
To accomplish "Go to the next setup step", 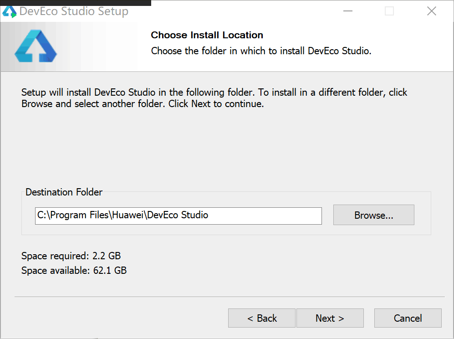I will [330, 318].
